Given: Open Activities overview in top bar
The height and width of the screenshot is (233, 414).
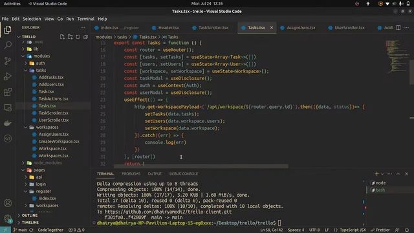Looking at the screenshot, I should coord(12,4).
